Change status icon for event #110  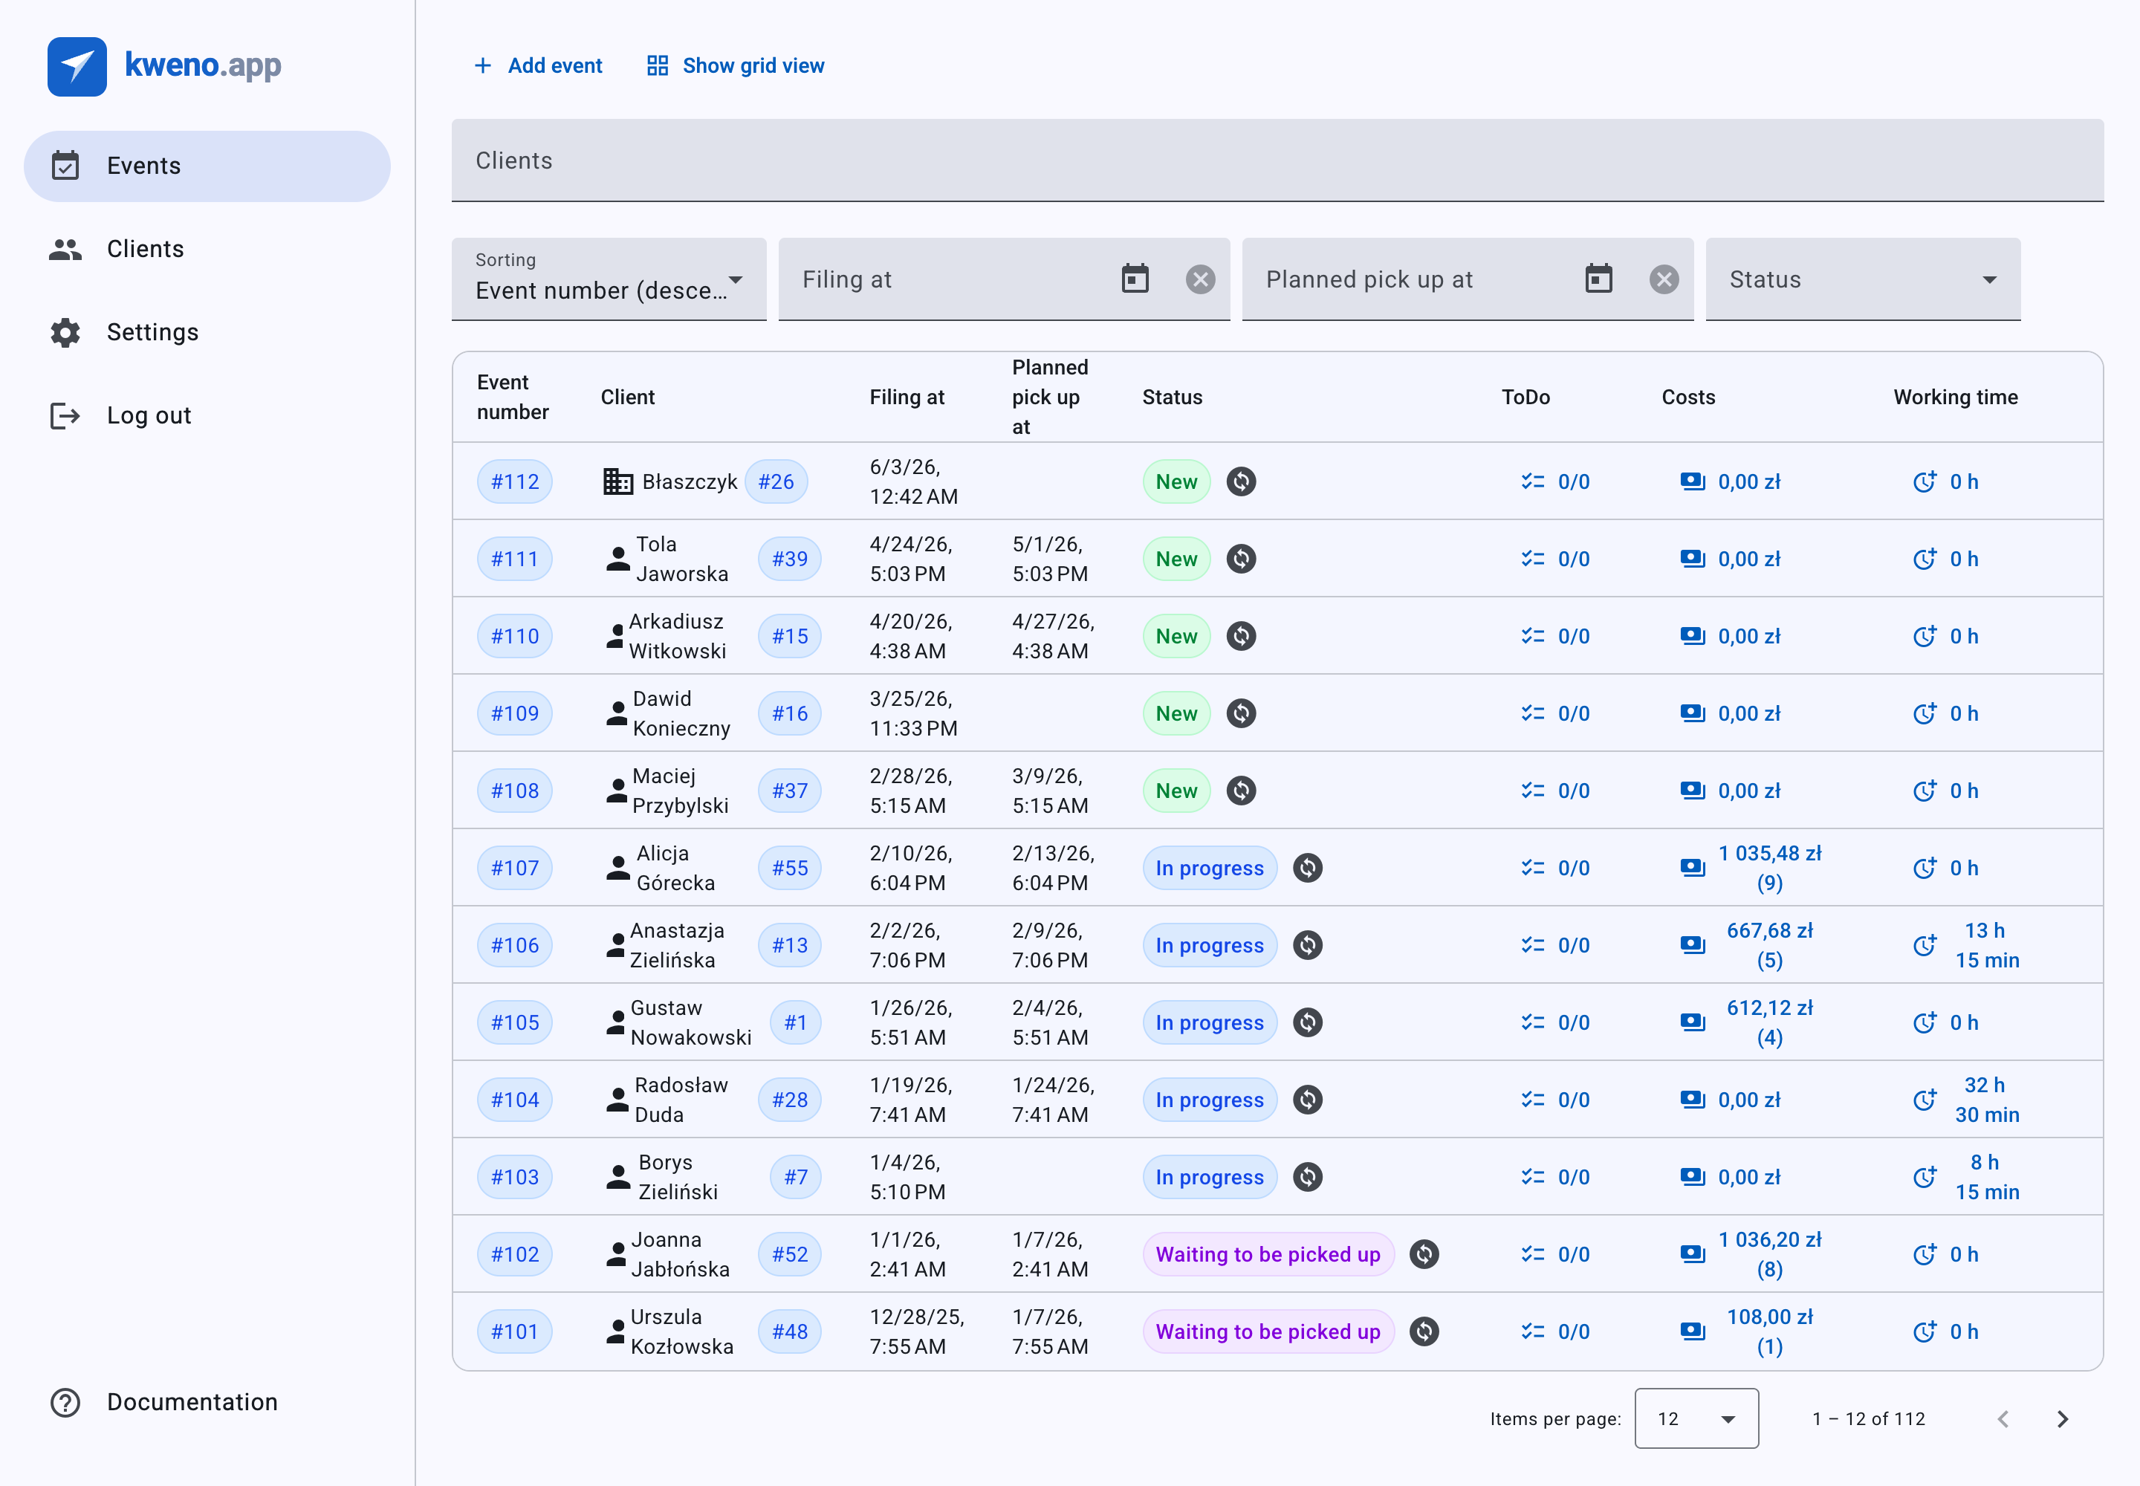coord(1240,636)
